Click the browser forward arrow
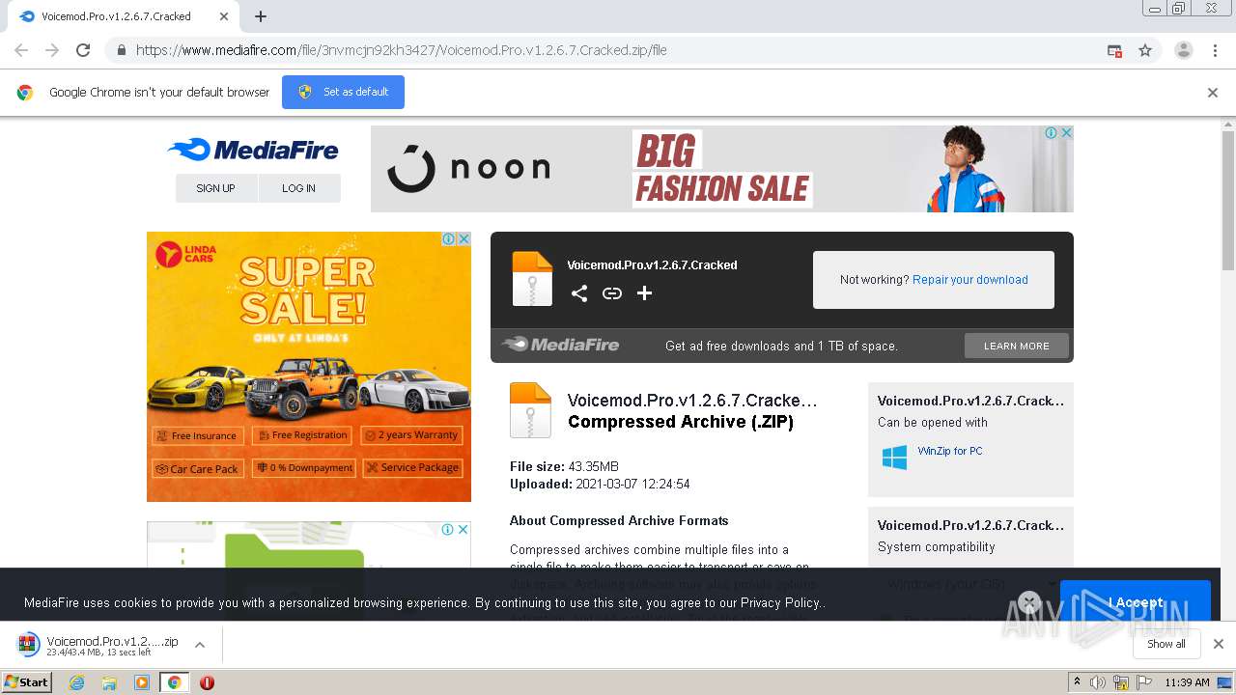Screen dimensions: 1236x695 (x=52, y=50)
